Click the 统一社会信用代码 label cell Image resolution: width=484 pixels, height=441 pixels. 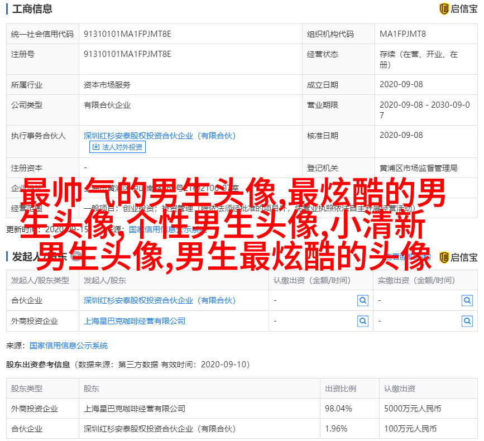pyautogui.click(x=42, y=34)
